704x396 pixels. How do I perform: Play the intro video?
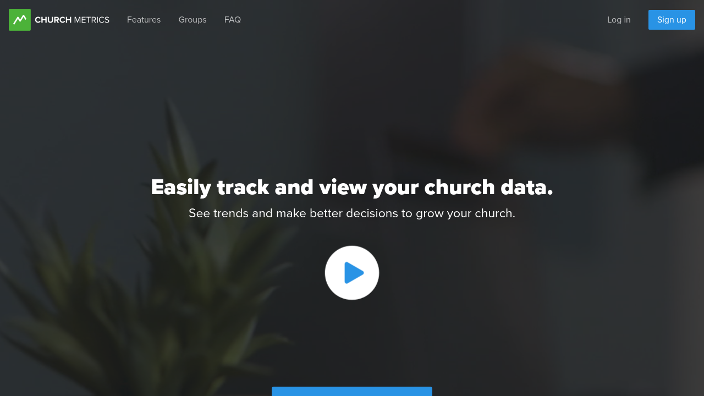click(x=352, y=273)
